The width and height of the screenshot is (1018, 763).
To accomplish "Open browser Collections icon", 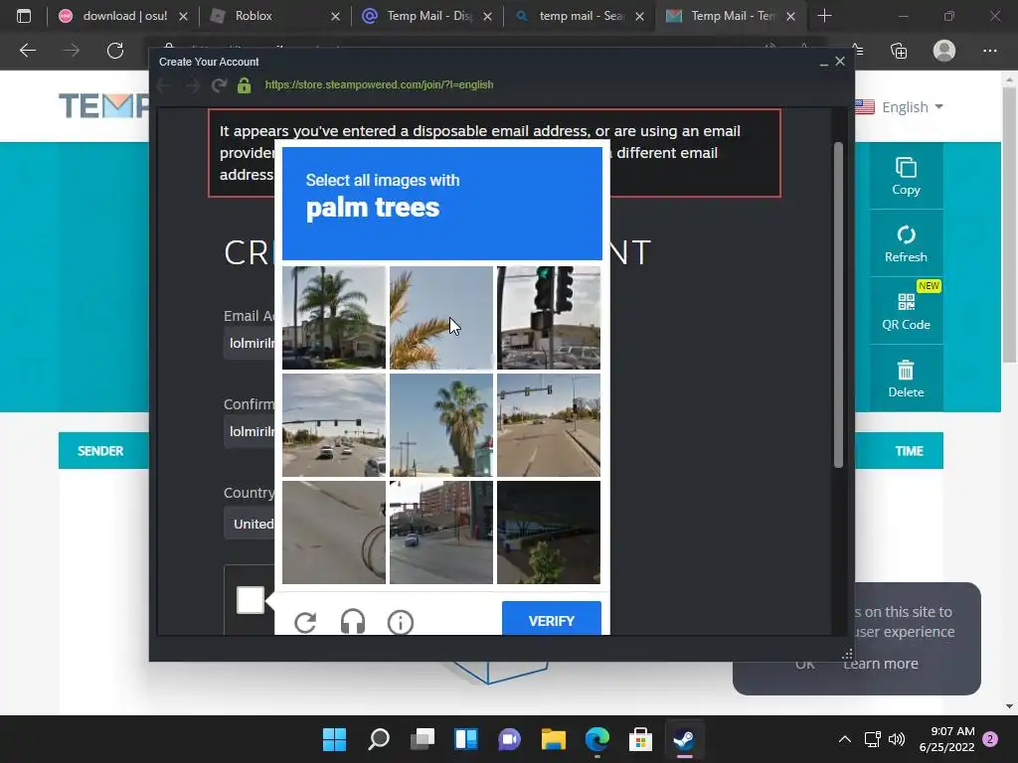I will pos(899,51).
